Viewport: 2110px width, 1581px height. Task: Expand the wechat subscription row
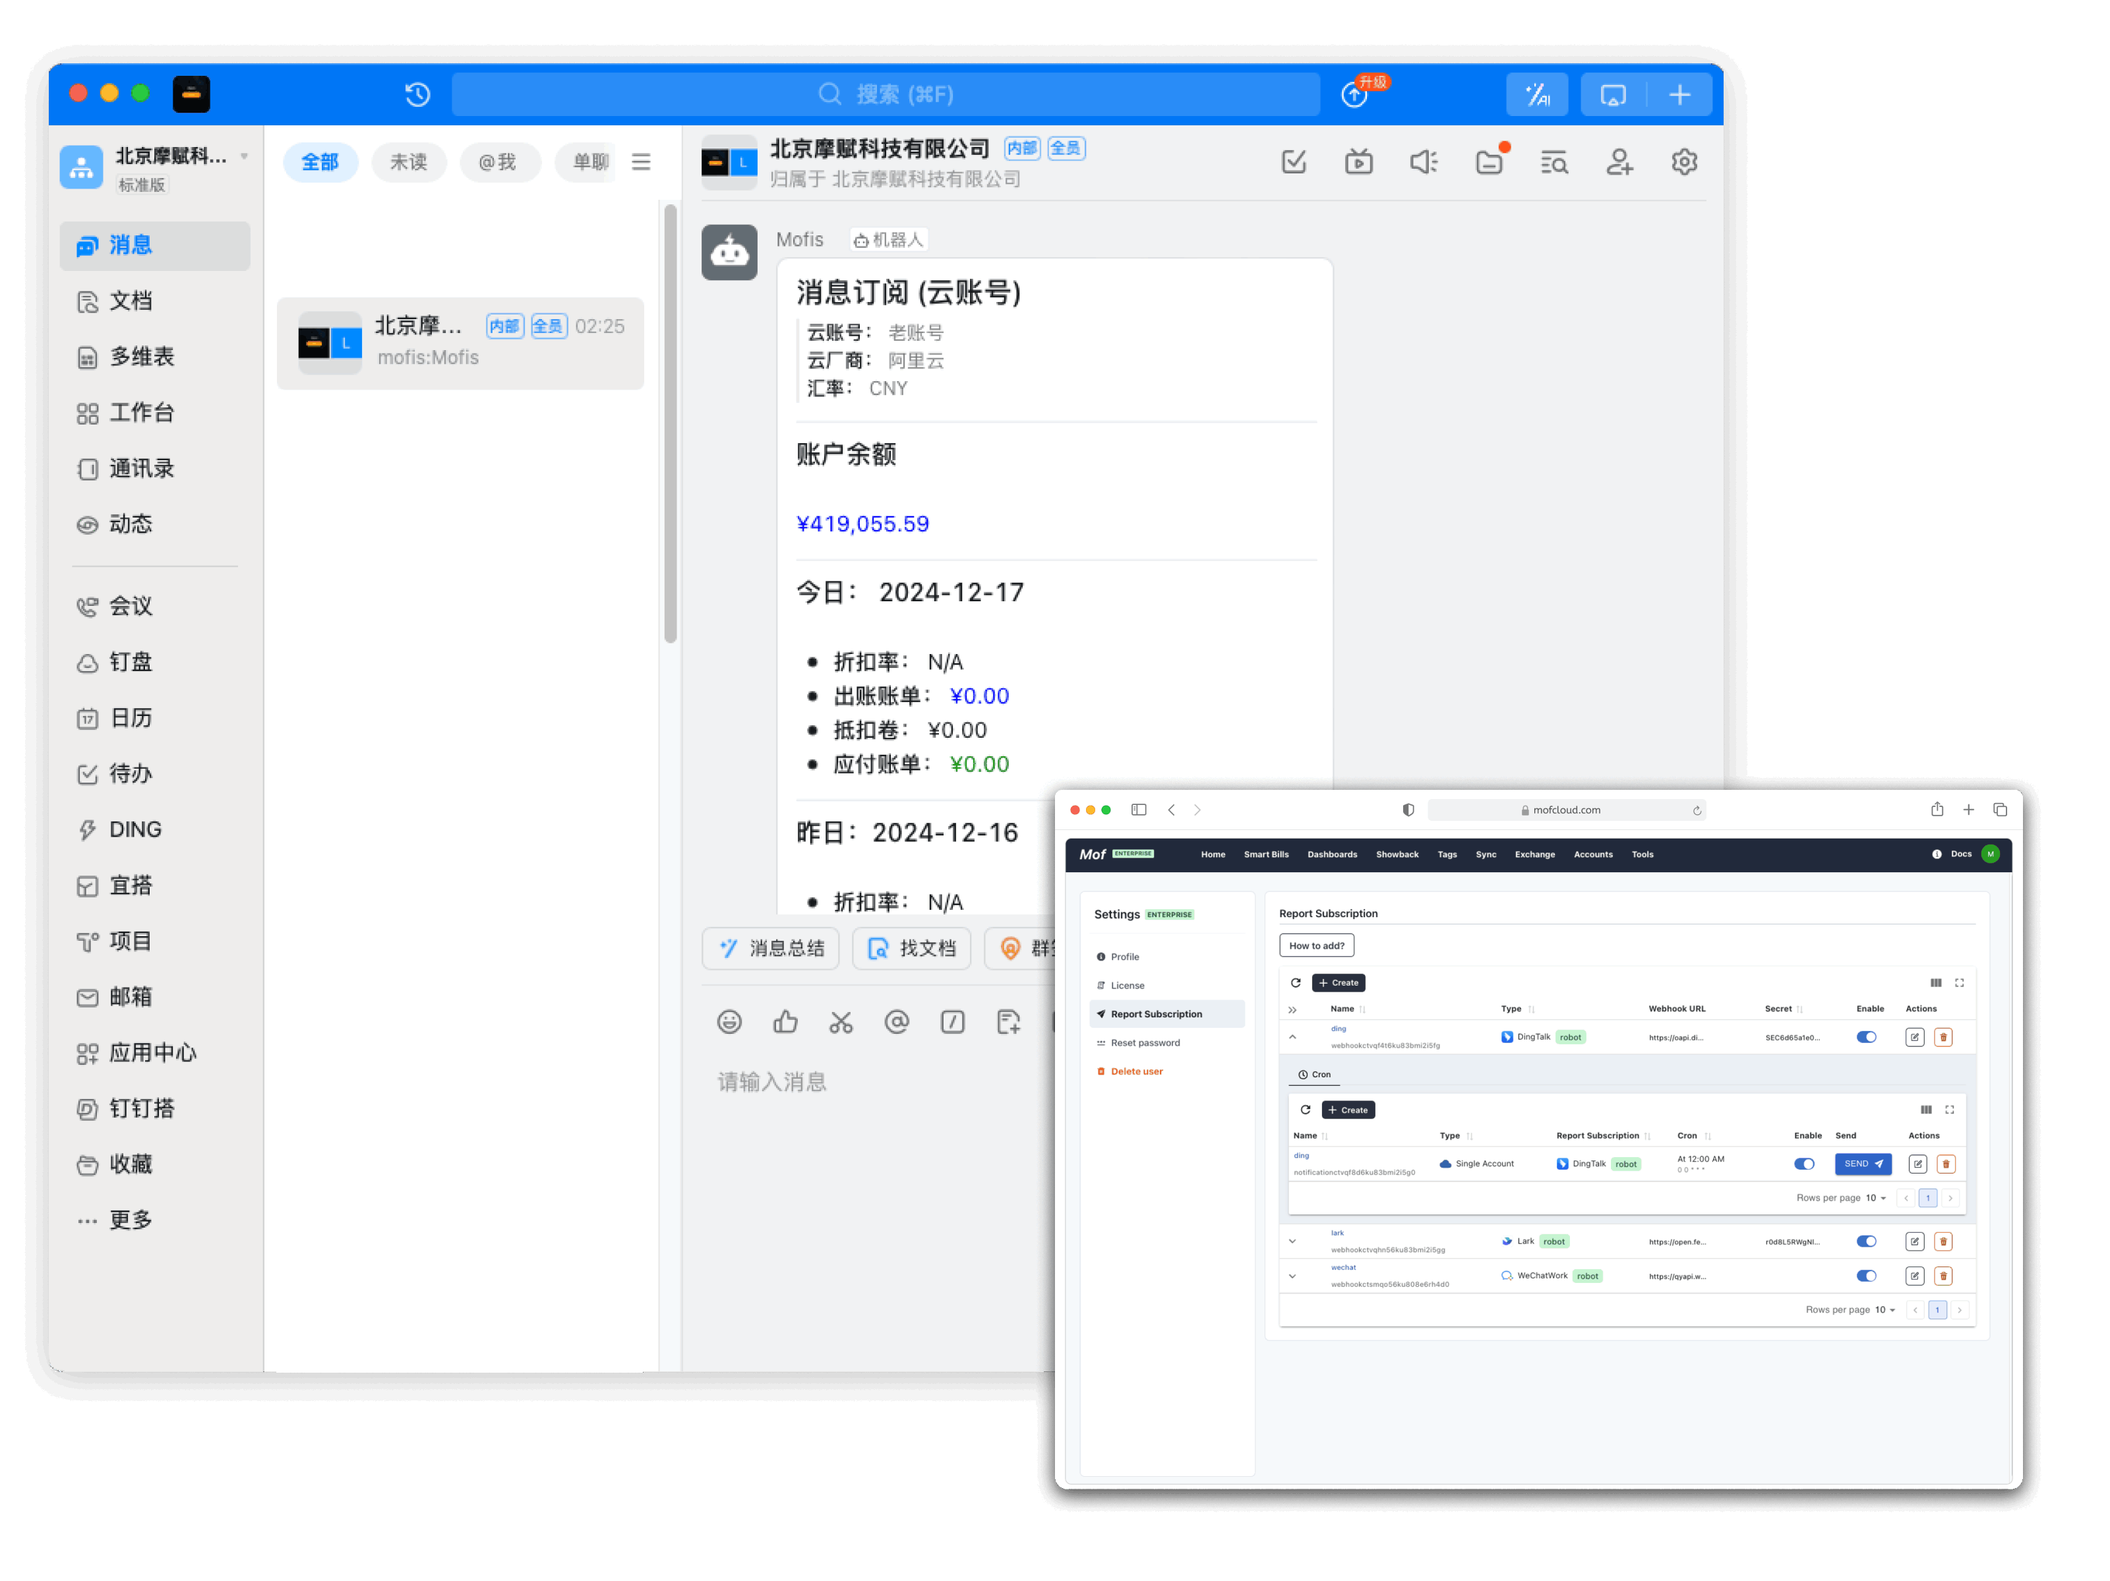(x=1292, y=1275)
